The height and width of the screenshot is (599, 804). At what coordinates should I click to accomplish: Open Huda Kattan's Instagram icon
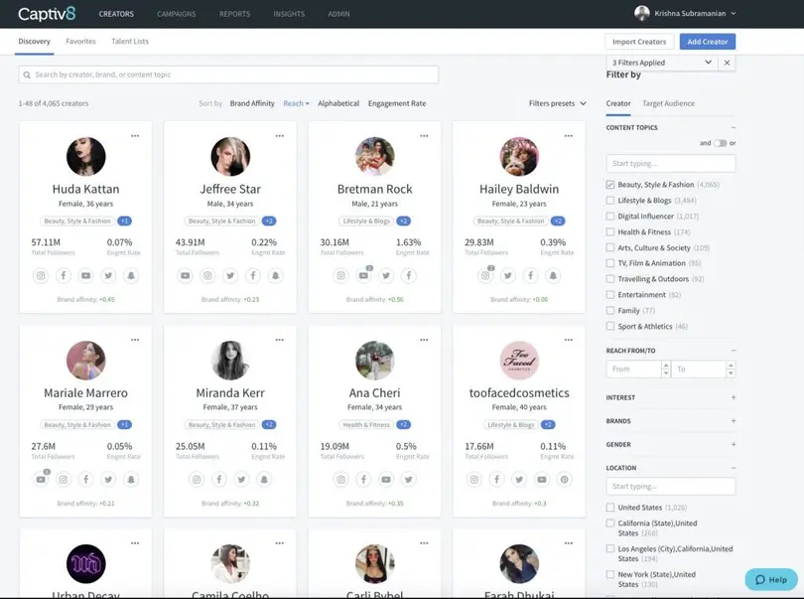click(42, 275)
